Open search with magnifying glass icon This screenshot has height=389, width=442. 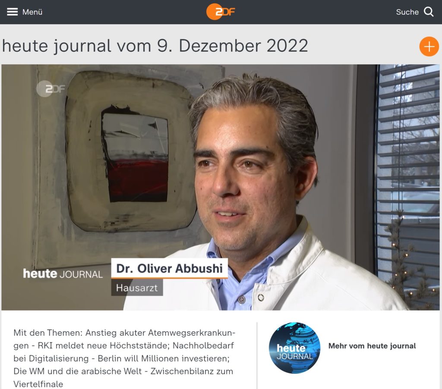tap(429, 12)
